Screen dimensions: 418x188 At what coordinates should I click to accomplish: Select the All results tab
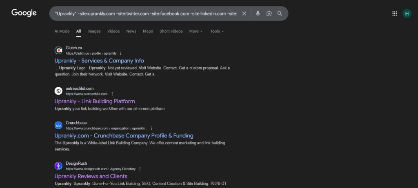point(79,31)
